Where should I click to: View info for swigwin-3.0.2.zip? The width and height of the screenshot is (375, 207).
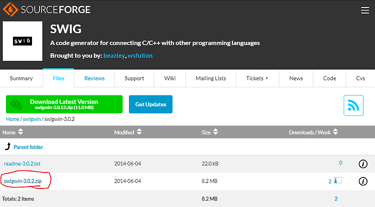363,181
